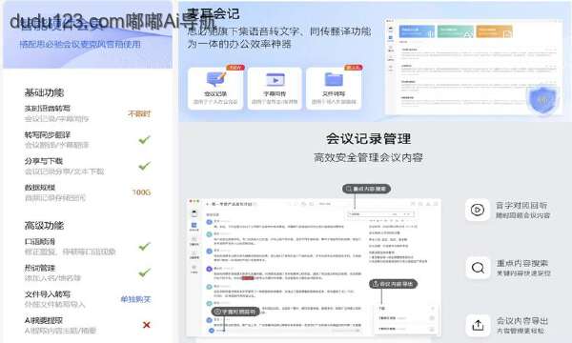Screen dimensions: 572x343
Task: Click the 音字对照回听 play circle icon
Action: 478,210
